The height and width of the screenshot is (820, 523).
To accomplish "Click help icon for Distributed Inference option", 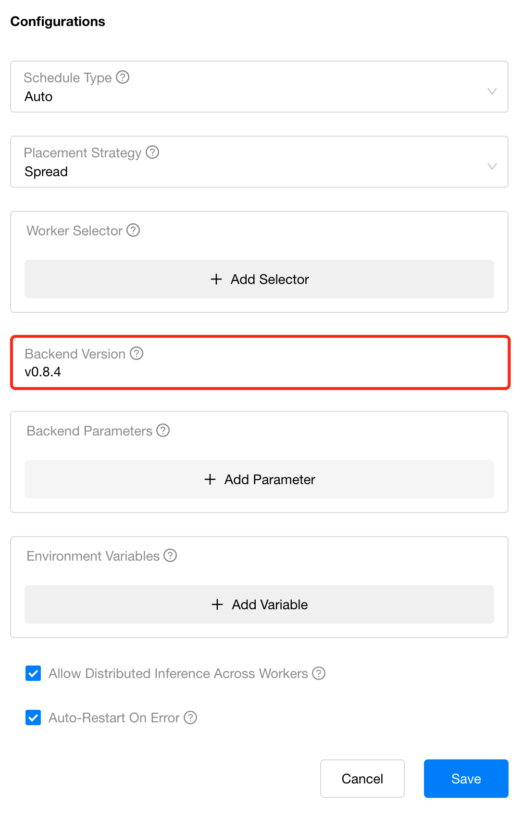I will click(x=319, y=673).
